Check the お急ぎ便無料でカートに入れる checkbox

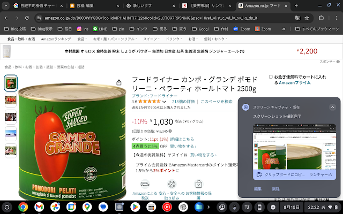(271, 77)
